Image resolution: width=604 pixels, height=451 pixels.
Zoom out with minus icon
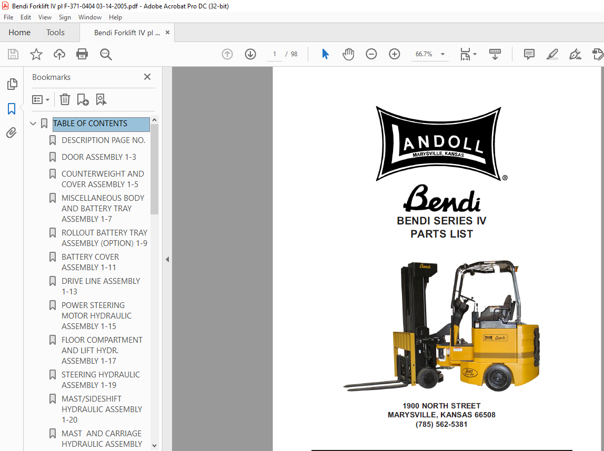[x=371, y=54]
